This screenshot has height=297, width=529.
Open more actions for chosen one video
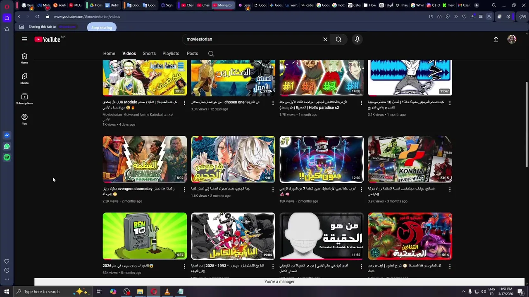click(273, 103)
